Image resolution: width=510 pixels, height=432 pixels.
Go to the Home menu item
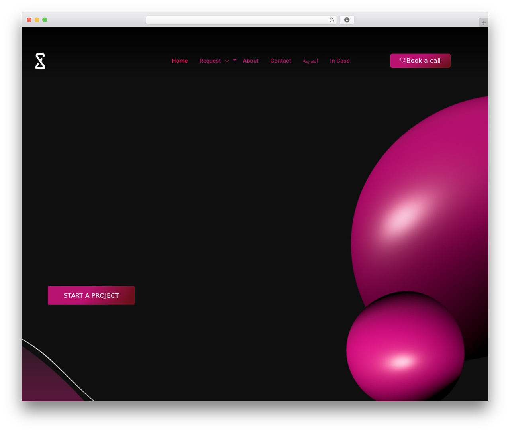pyautogui.click(x=180, y=61)
